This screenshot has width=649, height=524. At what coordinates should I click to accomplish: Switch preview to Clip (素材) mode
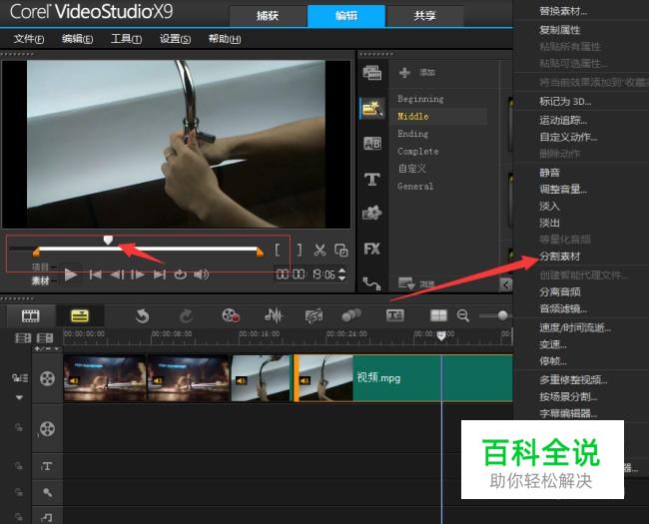tap(40, 281)
